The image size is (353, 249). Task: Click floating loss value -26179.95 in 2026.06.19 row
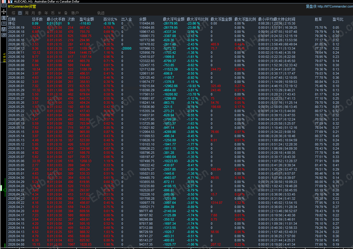point(170,28)
